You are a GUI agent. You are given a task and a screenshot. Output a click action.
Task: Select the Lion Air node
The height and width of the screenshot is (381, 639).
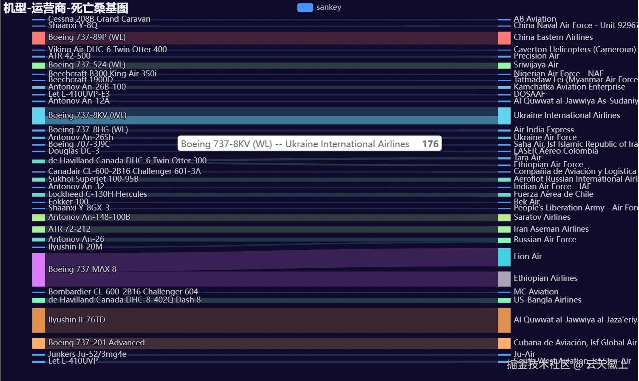click(x=504, y=257)
